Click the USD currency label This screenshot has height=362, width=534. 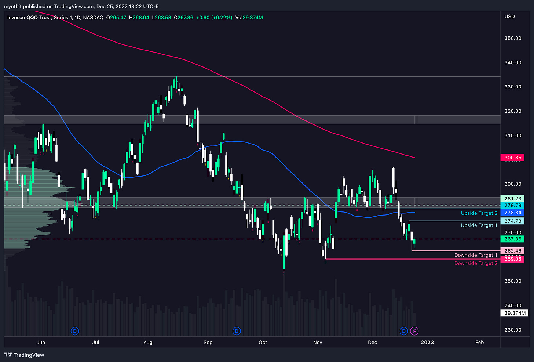(509, 17)
